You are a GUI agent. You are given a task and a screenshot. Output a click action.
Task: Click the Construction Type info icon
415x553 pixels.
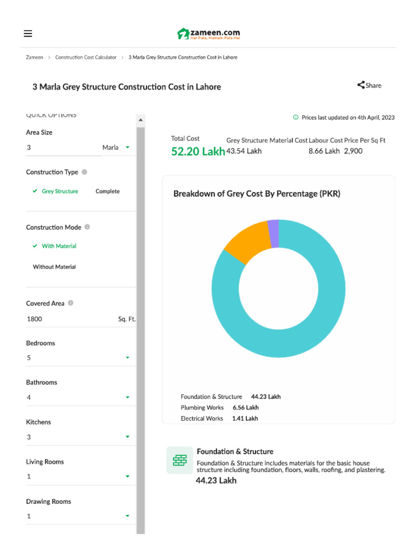84,172
